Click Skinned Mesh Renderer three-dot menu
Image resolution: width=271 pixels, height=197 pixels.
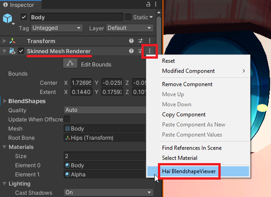click(150, 51)
